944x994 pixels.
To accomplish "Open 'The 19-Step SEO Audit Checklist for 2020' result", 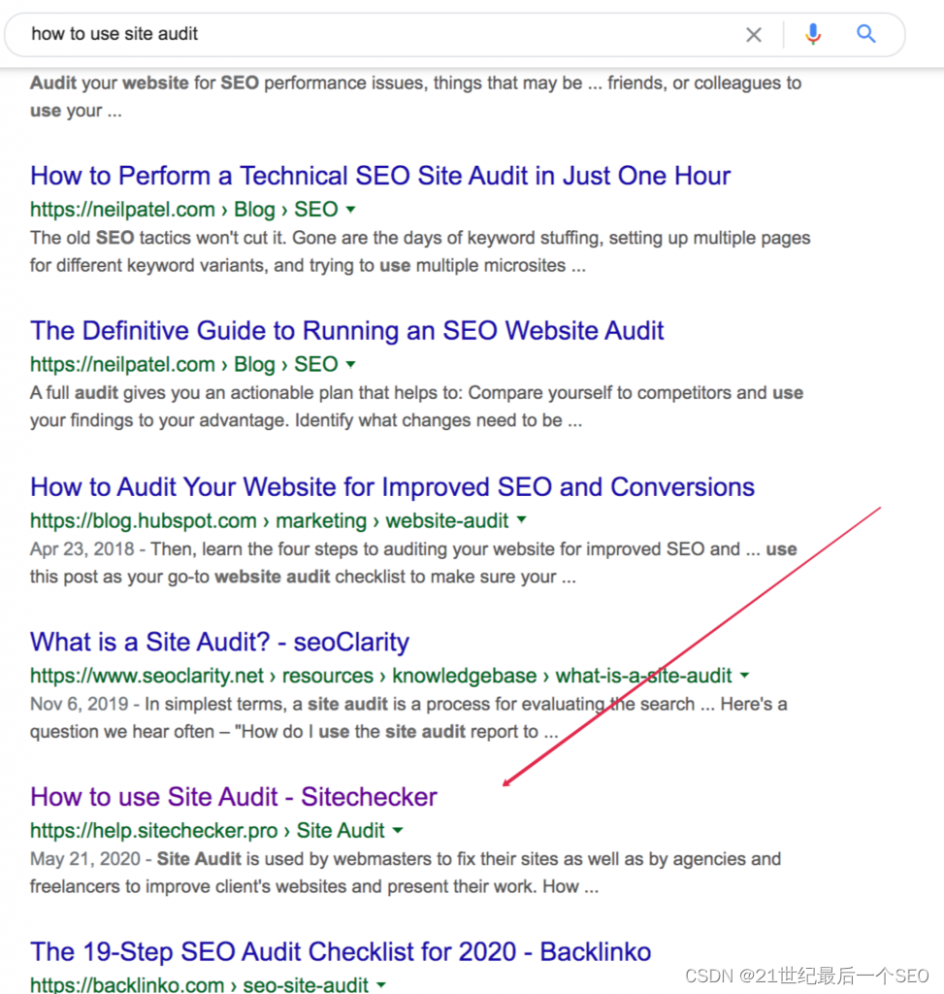I will 341,951.
